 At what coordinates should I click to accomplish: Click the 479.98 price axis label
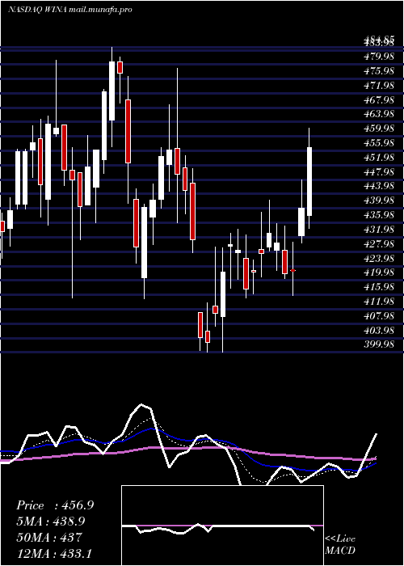(378, 57)
